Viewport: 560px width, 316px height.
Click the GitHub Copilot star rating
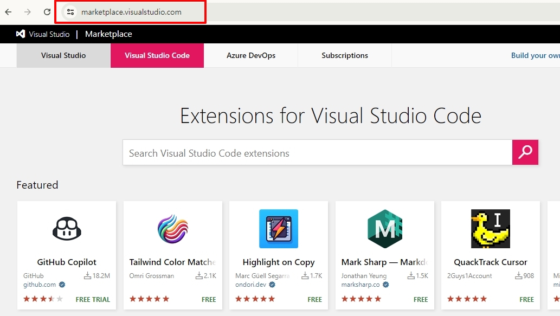pos(43,299)
